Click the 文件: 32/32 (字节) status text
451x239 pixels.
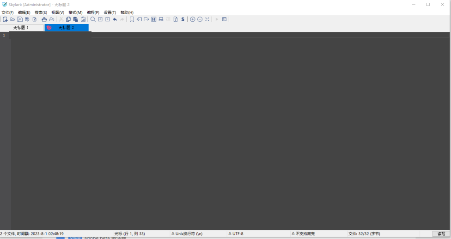(x=364, y=234)
